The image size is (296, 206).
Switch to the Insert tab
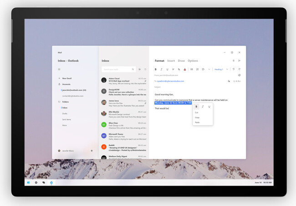(x=171, y=60)
